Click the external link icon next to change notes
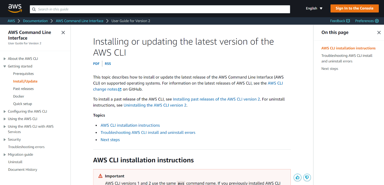This screenshot has height=185, width=384. click(120, 89)
